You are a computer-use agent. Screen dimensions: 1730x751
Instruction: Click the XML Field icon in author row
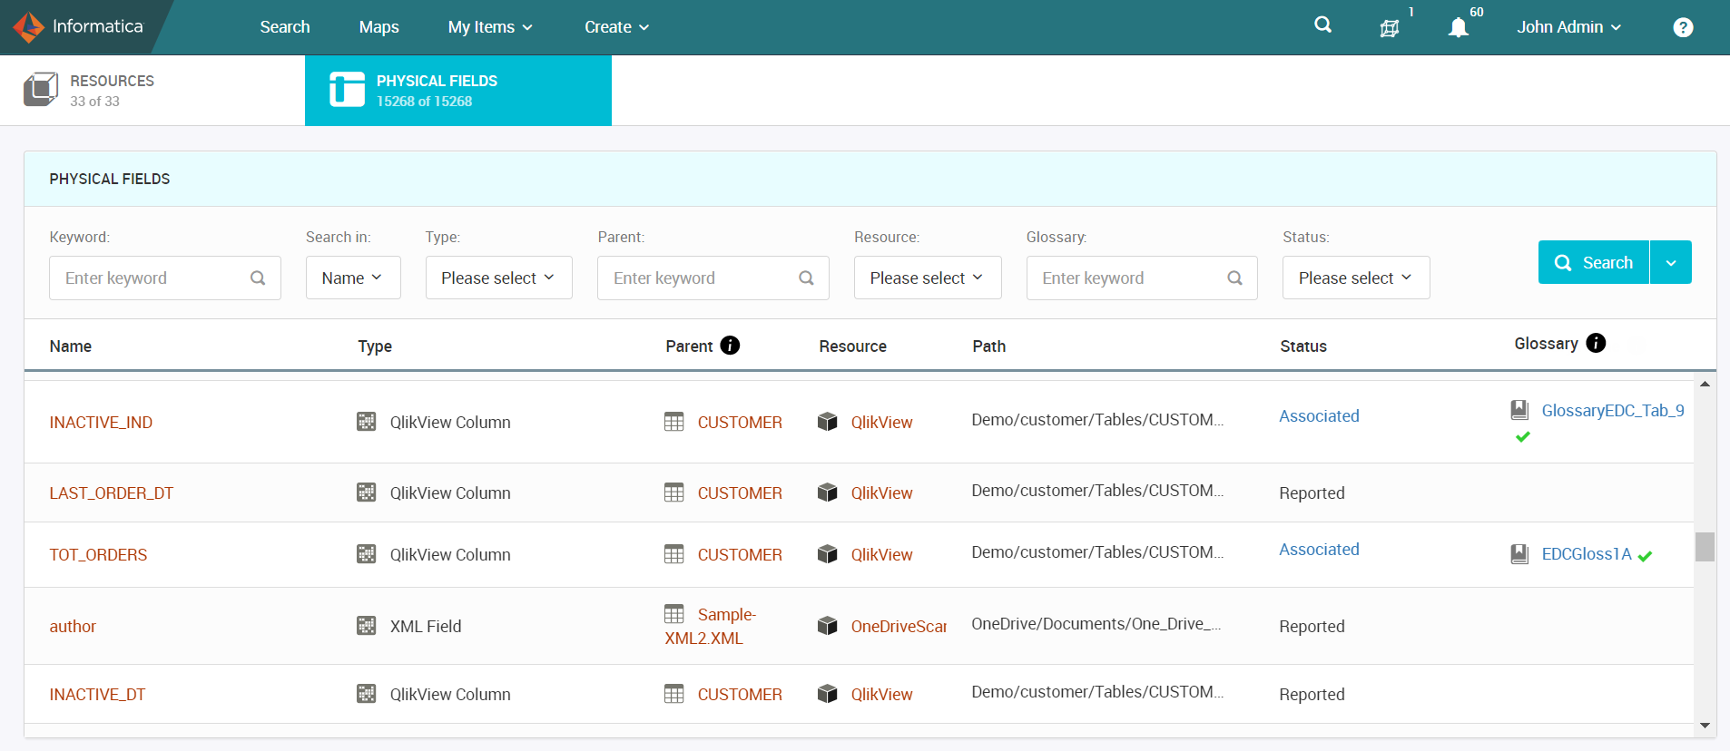[x=367, y=626]
